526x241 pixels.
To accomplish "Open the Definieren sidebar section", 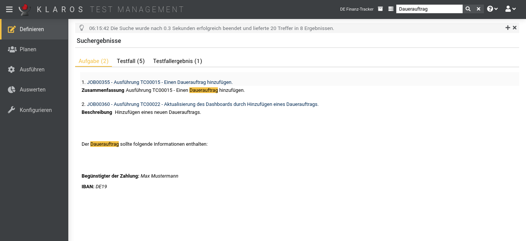I will click(x=34, y=29).
